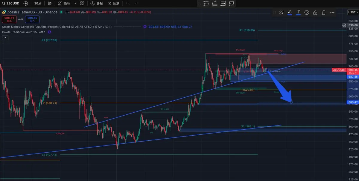Click the S1 (407.41) pivot label

point(49,155)
